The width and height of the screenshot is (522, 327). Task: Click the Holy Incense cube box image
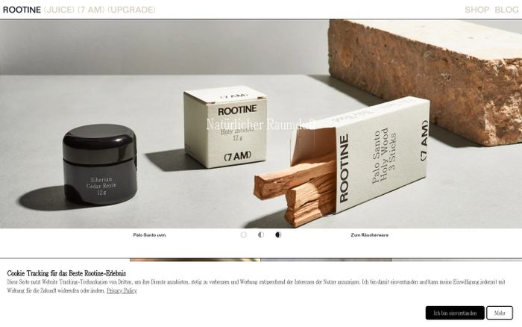pos(225,127)
